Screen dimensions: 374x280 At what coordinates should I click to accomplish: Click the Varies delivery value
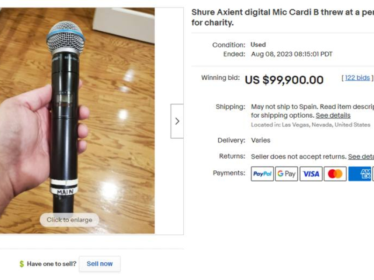tap(260, 140)
